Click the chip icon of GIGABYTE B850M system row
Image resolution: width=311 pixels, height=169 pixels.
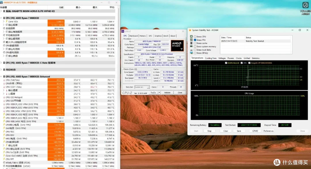[4, 11]
